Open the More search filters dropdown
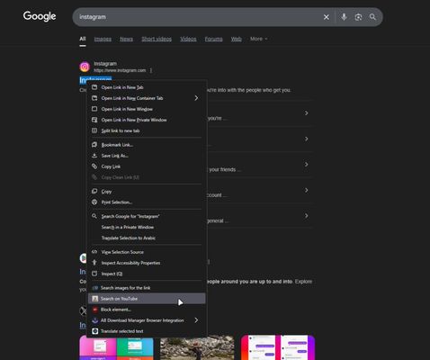Screen dimensions: 430x360 (x=259, y=39)
